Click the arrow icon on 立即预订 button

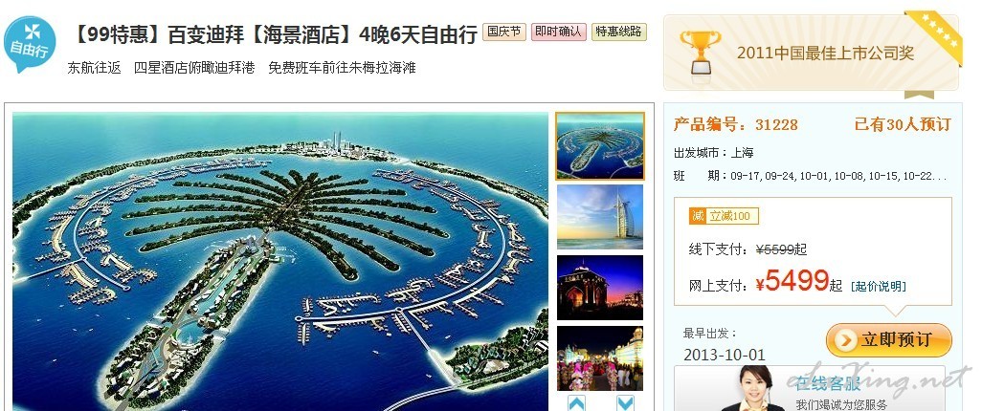click(845, 340)
